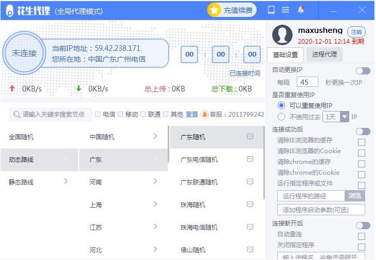
Task: Click the 花生代理 logo icon
Action: pos(10,11)
